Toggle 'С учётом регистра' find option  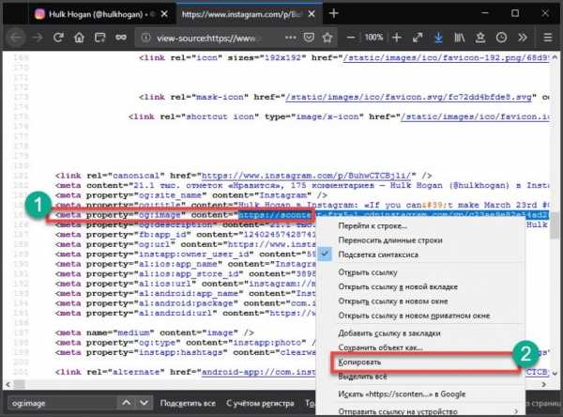[260, 403]
